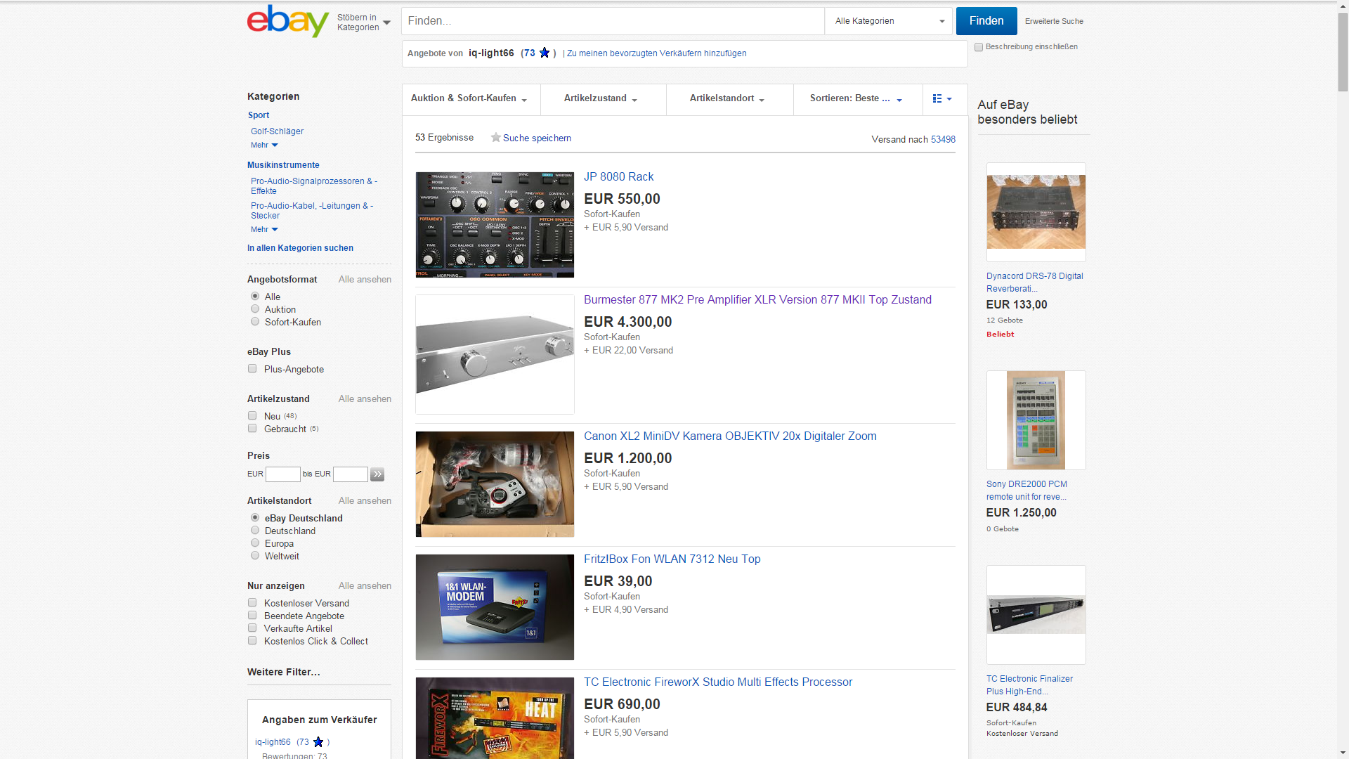This screenshot has height=759, width=1349.
Task: Check Verkaufte Artikel filter
Action: [x=252, y=628]
